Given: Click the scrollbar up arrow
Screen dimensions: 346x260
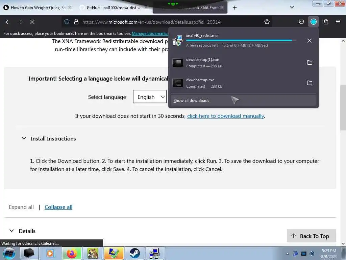Looking at the screenshot, I should (343, 41).
